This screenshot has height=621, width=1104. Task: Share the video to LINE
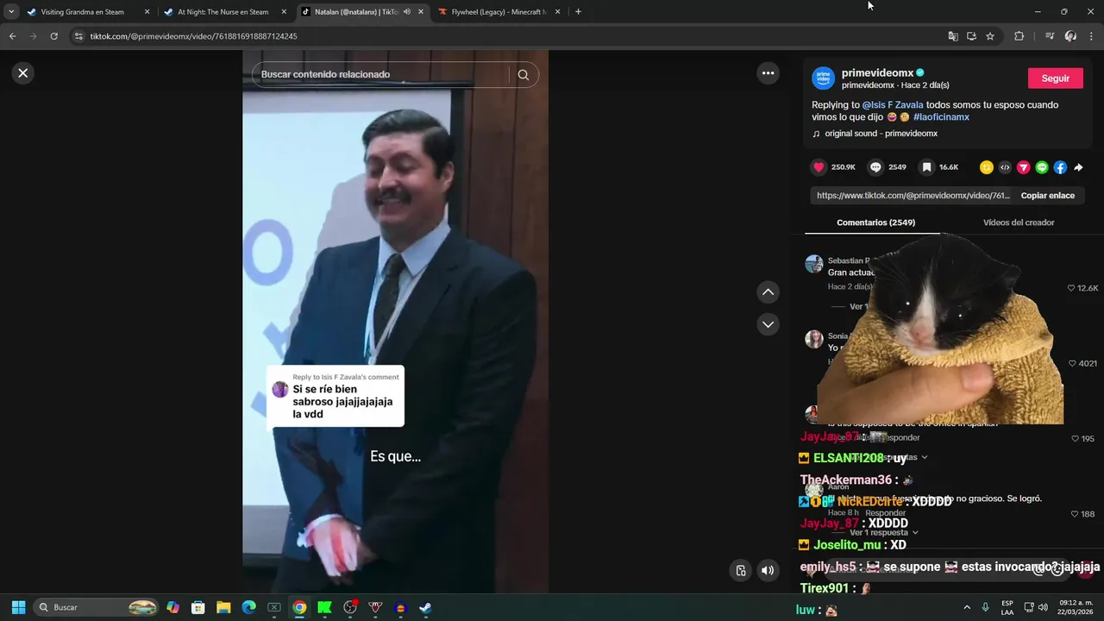tap(1042, 167)
